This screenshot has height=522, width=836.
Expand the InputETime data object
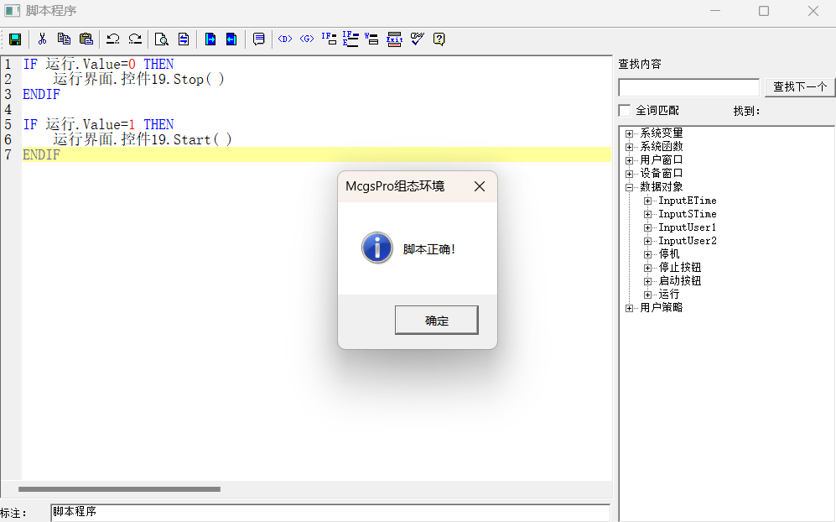[x=648, y=201]
